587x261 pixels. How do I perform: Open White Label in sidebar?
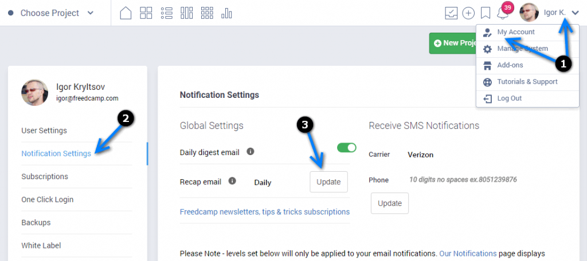click(41, 246)
